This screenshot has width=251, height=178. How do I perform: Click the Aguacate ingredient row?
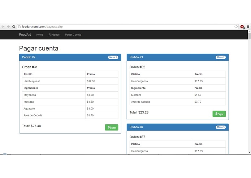(70, 108)
